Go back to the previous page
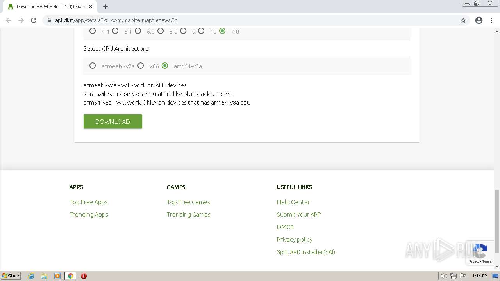This screenshot has height=281, width=500. click(x=9, y=20)
